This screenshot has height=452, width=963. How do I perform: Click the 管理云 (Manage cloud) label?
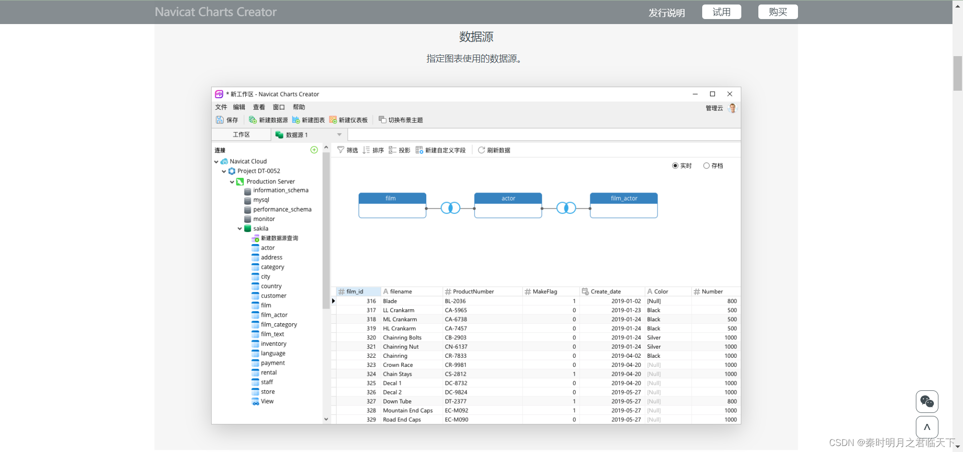click(714, 108)
